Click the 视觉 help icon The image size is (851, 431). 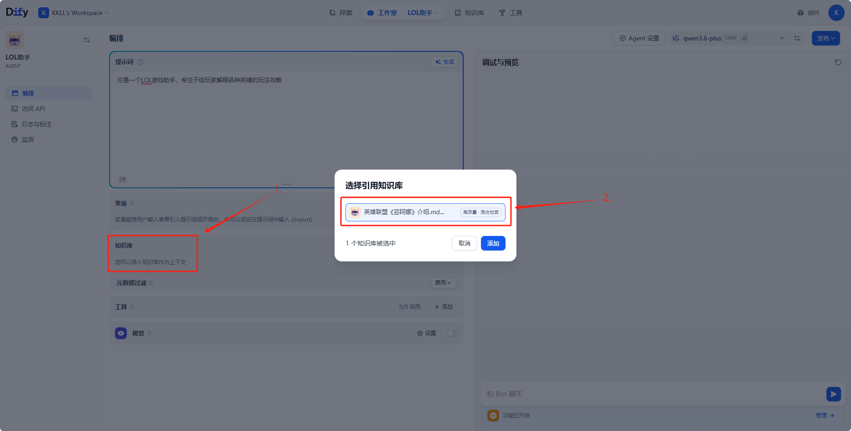click(x=149, y=333)
